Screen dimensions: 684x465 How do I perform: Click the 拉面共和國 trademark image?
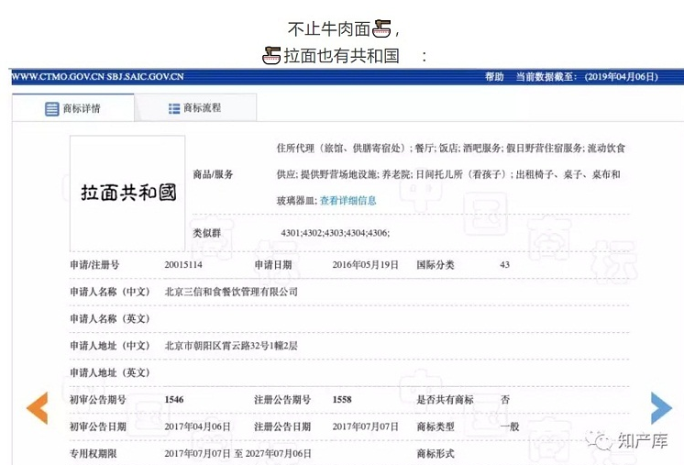tap(127, 193)
